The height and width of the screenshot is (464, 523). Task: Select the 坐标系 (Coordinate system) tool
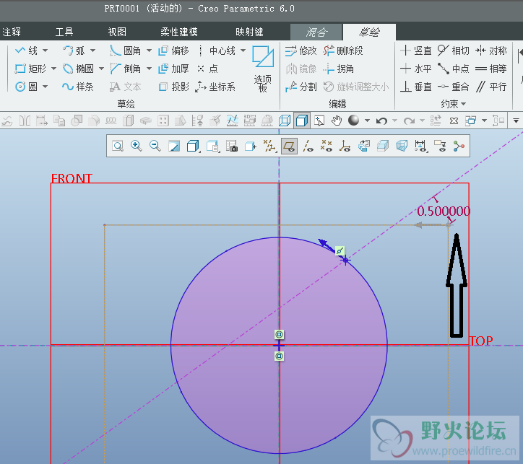(215, 87)
